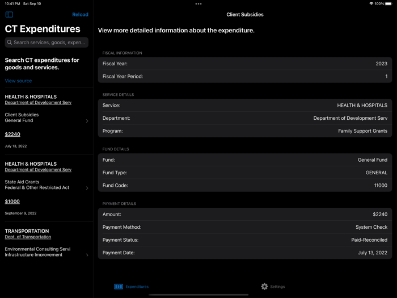The image size is (397, 298).
Task: Select the Payment Method row System Check
Action: point(245,227)
